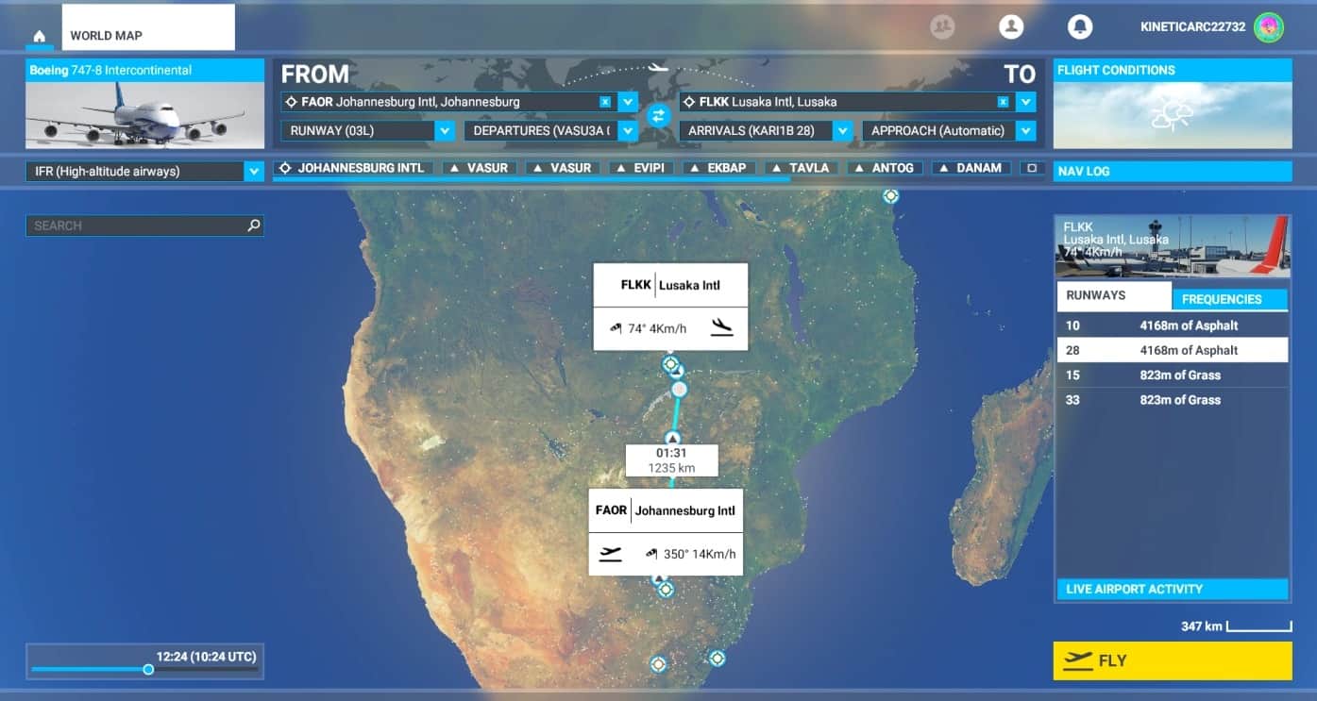Open the NAV LOG panel
The image size is (1317, 701).
(1172, 172)
